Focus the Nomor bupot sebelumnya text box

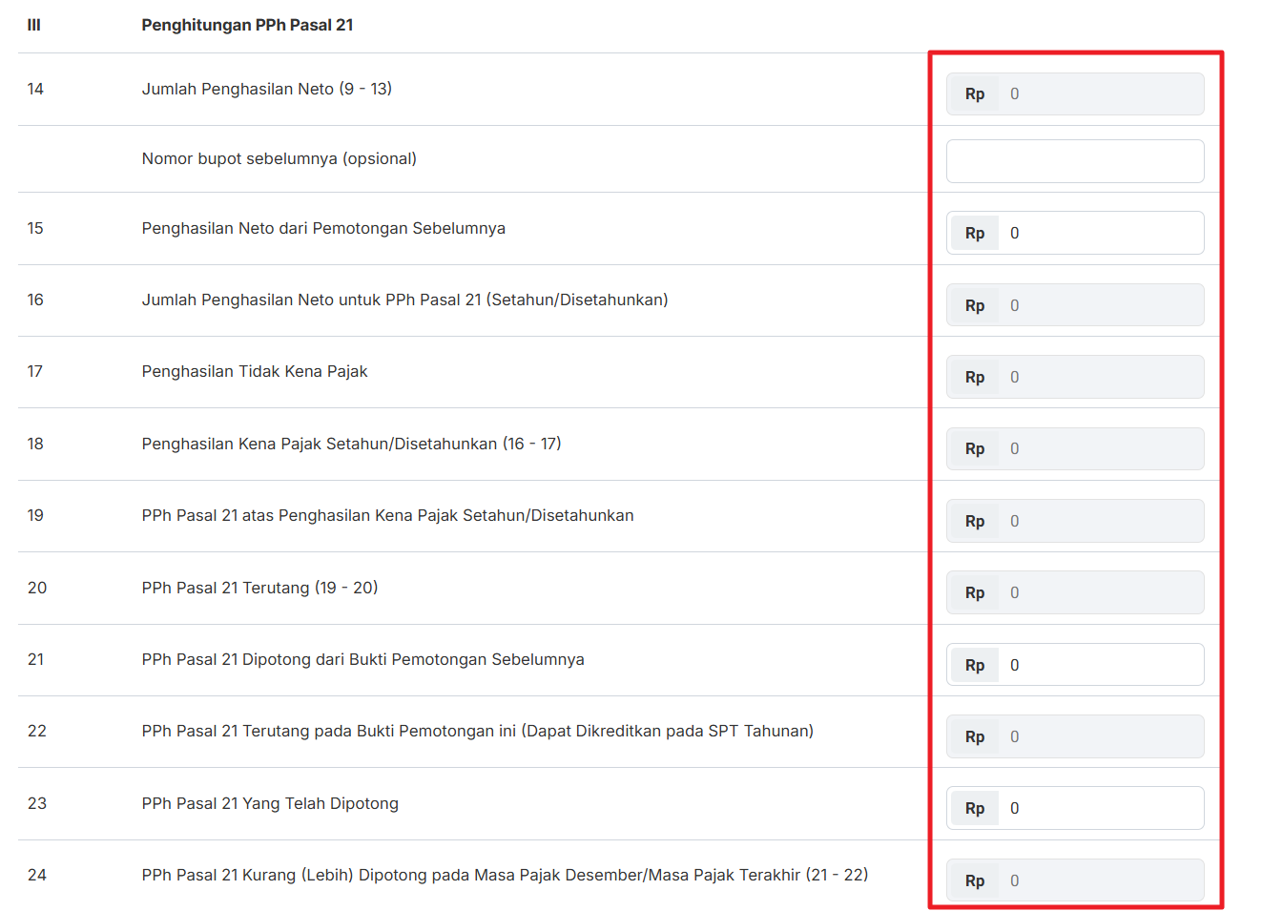(1075, 161)
